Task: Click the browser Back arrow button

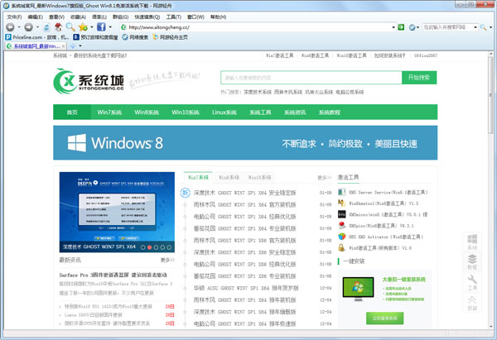Action: pos(11,27)
